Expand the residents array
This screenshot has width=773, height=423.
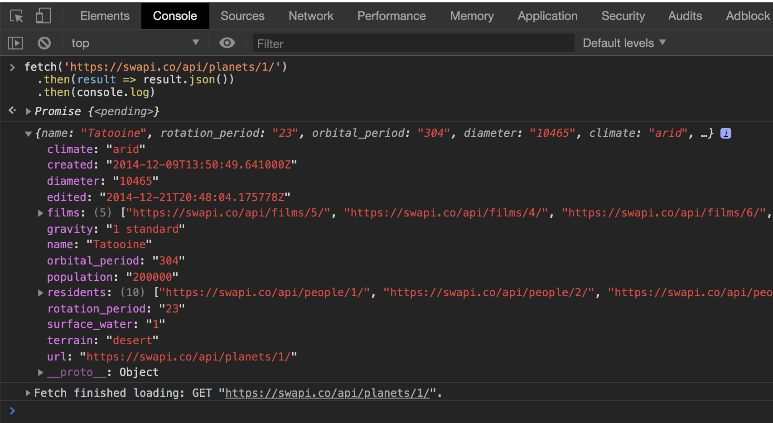tap(40, 293)
